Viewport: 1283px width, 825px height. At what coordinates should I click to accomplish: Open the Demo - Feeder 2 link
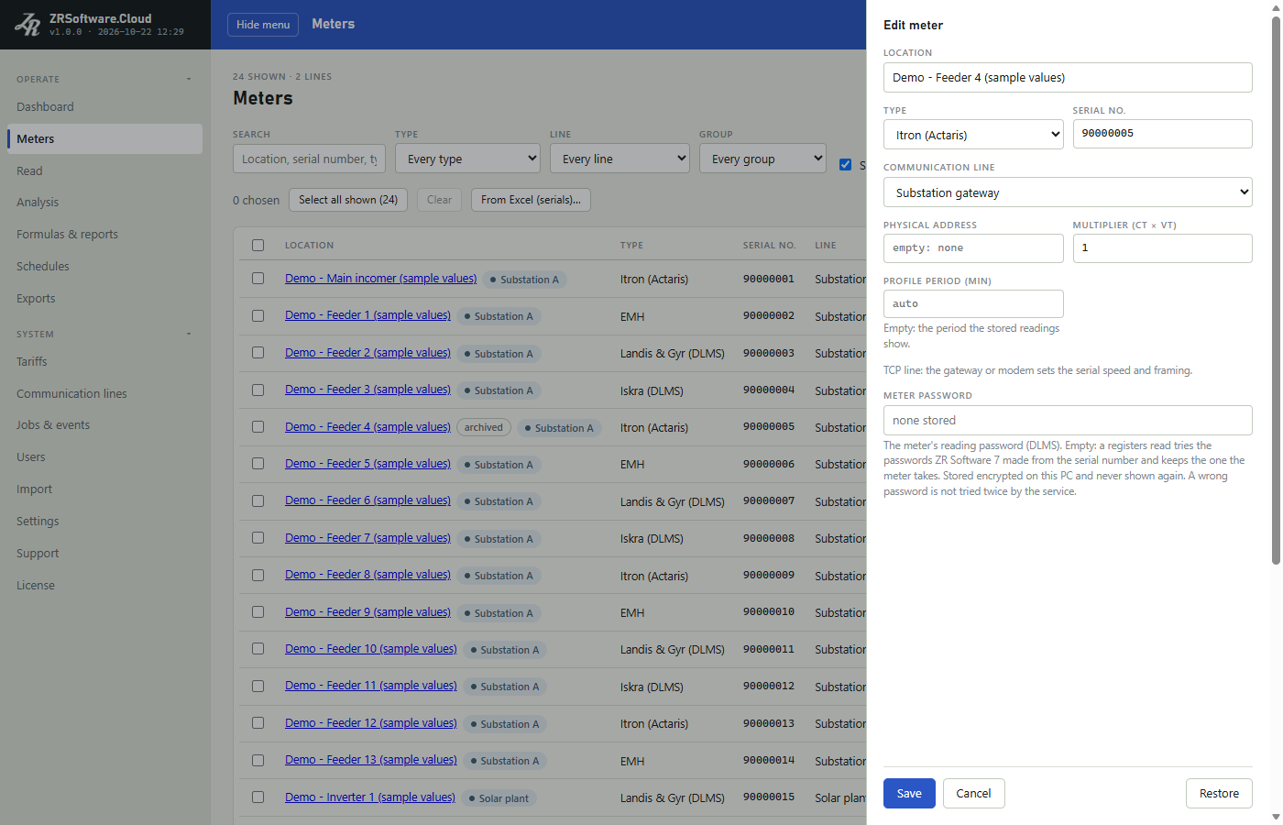[x=367, y=353]
